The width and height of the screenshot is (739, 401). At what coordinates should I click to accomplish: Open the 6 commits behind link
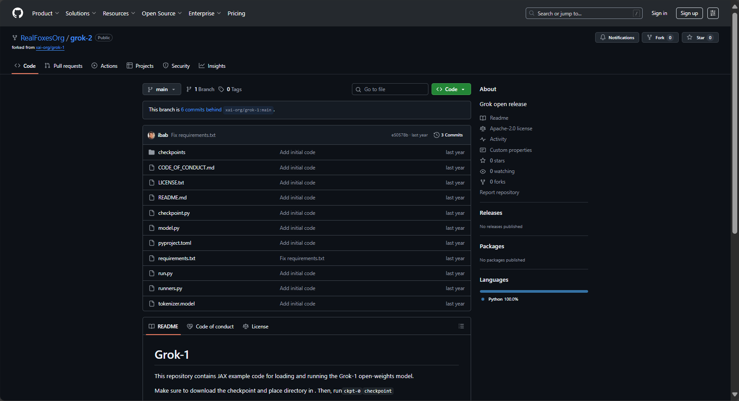(x=201, y=110)
